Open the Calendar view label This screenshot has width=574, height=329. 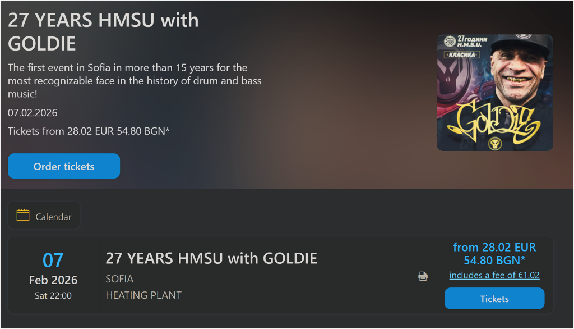click(53, 217)
